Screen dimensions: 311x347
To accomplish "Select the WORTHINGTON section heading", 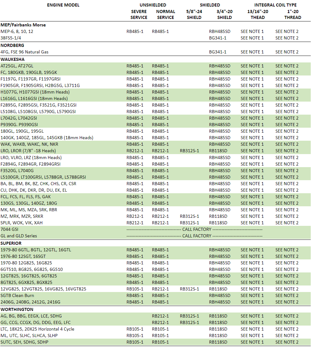I will [17, 309].
